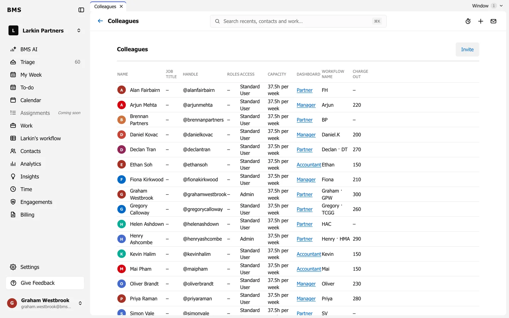The width and height of the screenshot is (509, 318).
Task: Click Henry Ashcombe's avatar
Action: point(122,239)
